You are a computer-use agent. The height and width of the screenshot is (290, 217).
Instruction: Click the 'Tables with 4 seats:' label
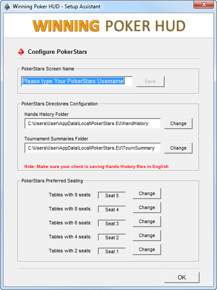point(70,237)
